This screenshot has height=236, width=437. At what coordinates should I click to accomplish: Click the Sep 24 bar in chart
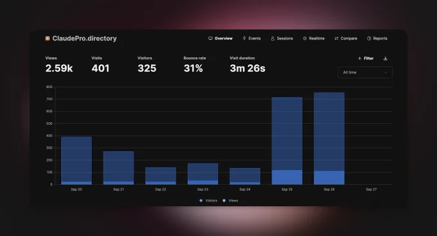click(245, 176)
